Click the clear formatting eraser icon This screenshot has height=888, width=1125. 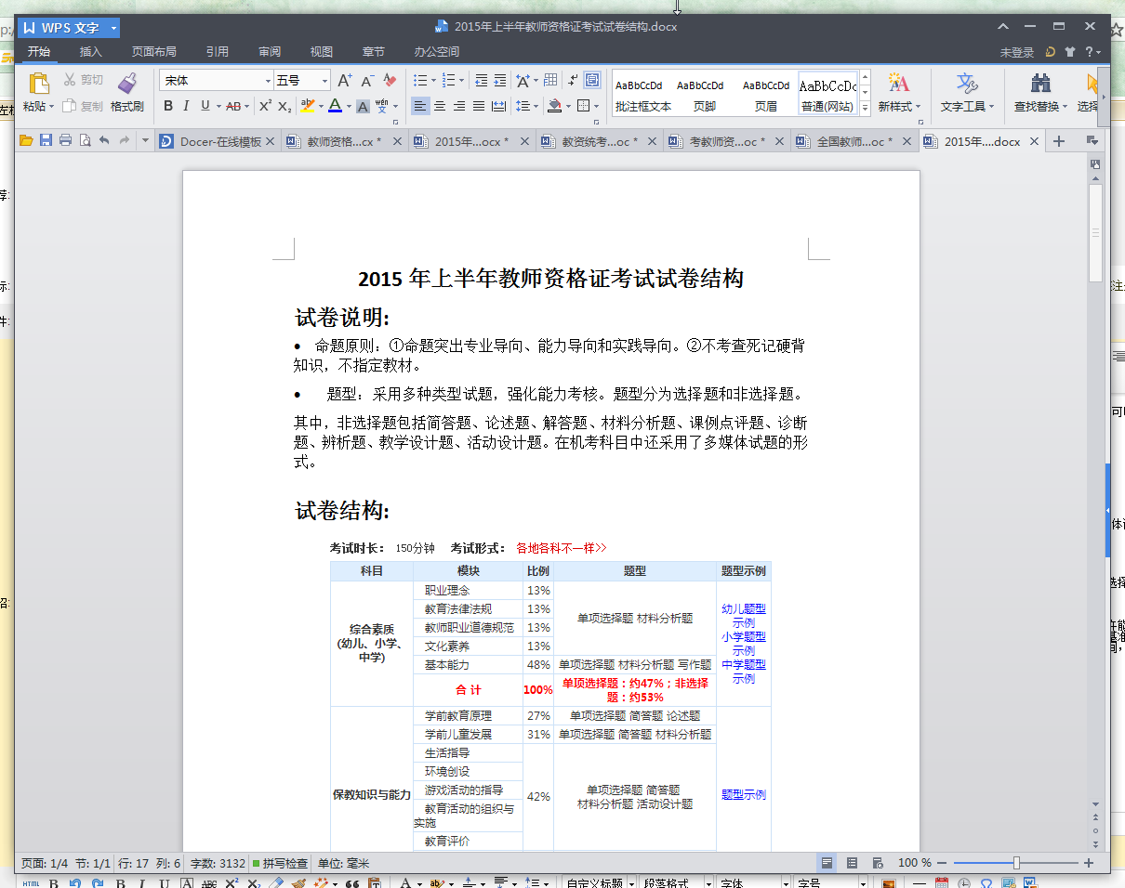click(x=390, y=81)
